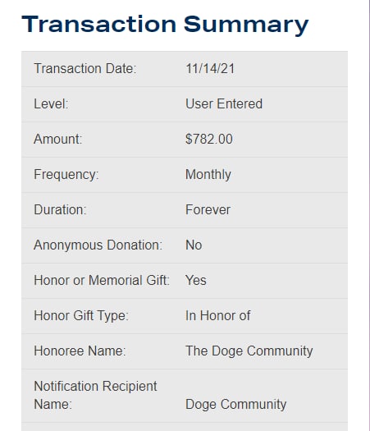Select the Anonymous Donation label
Screen dimensions: 370x431
98,245
